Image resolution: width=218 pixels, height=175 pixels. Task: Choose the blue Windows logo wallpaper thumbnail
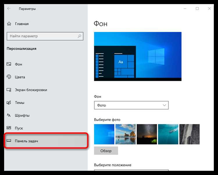[104, 134]
